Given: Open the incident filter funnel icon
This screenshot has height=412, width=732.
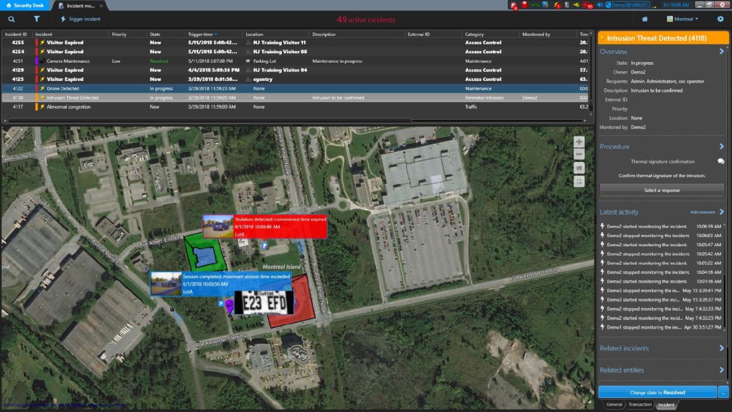Looking at the screenshot, I should 37,19.
